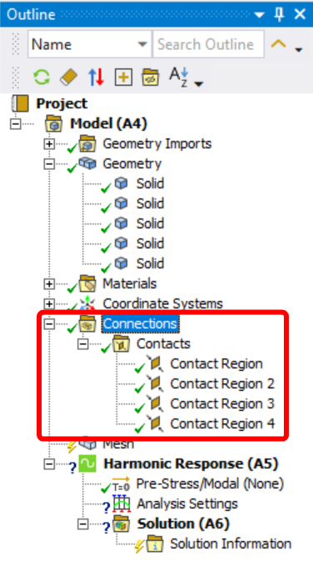Screen dimensions: 313x576
Task: Select Harmonic Response (A5)
Action: [191, 463]
